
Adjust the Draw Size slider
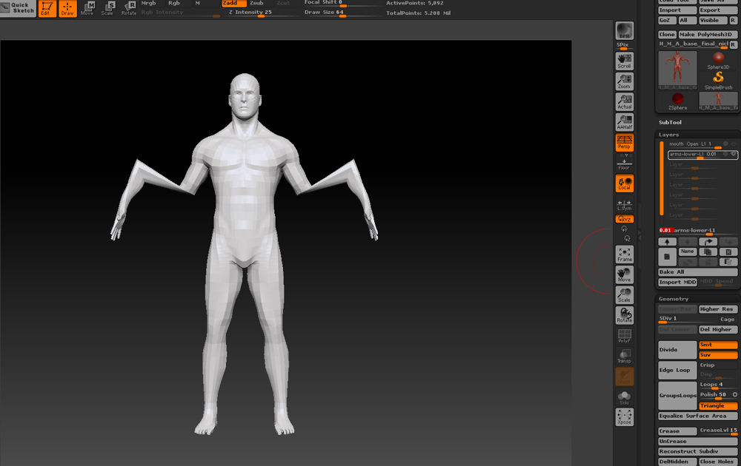click(342, 13)
